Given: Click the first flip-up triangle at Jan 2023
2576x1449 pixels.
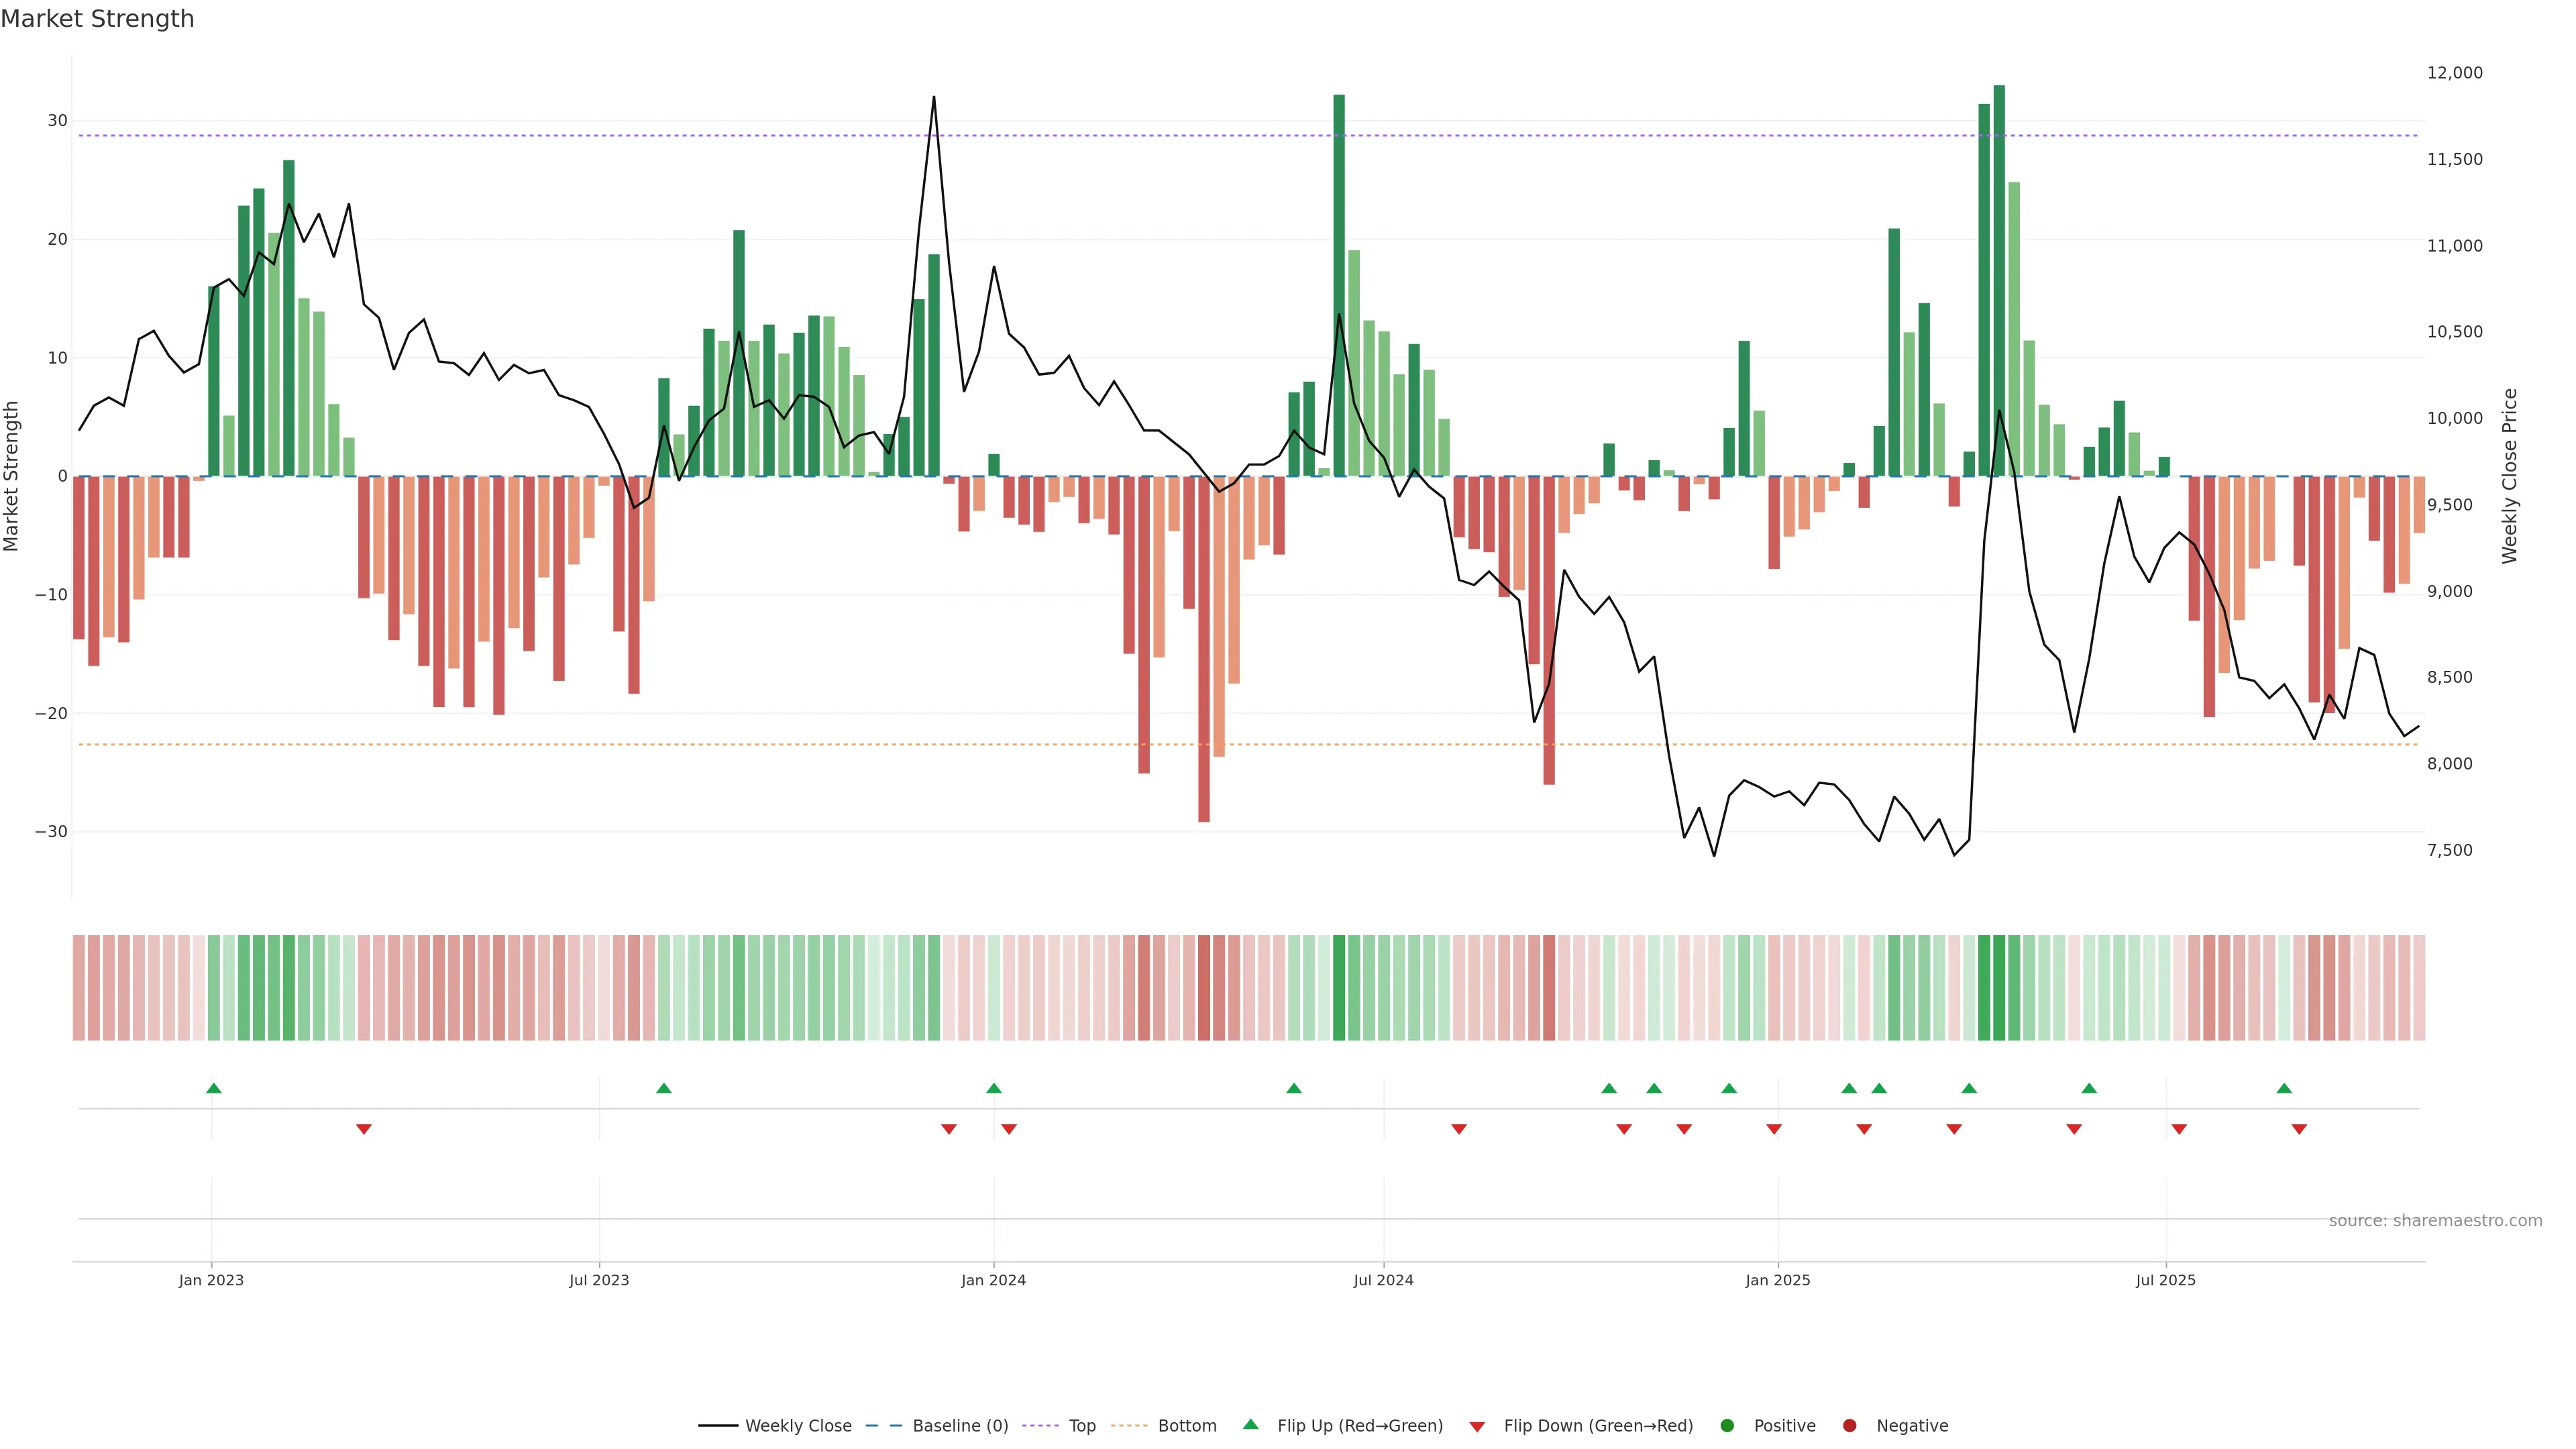Looking at the screenshot, I should tap(213, 1088).
